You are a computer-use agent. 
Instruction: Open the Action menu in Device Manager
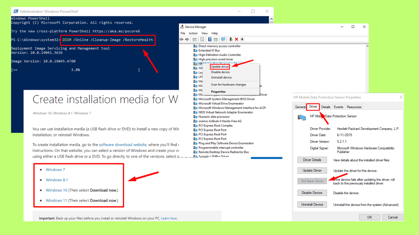[193, 33]
